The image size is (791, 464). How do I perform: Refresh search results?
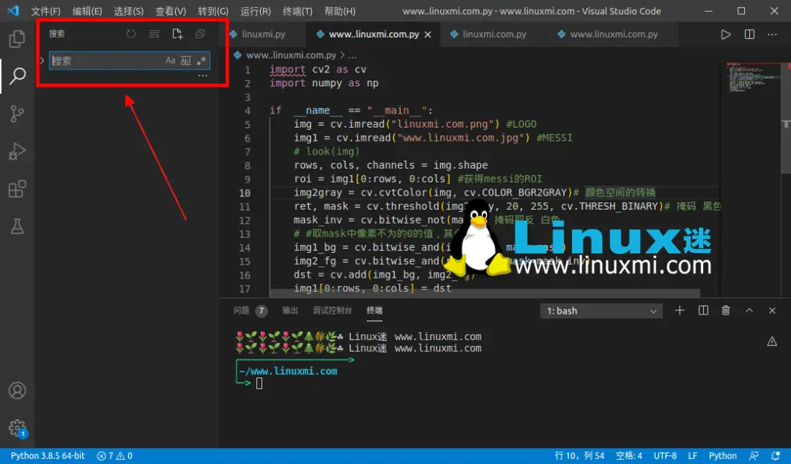(x=130, y=34)
